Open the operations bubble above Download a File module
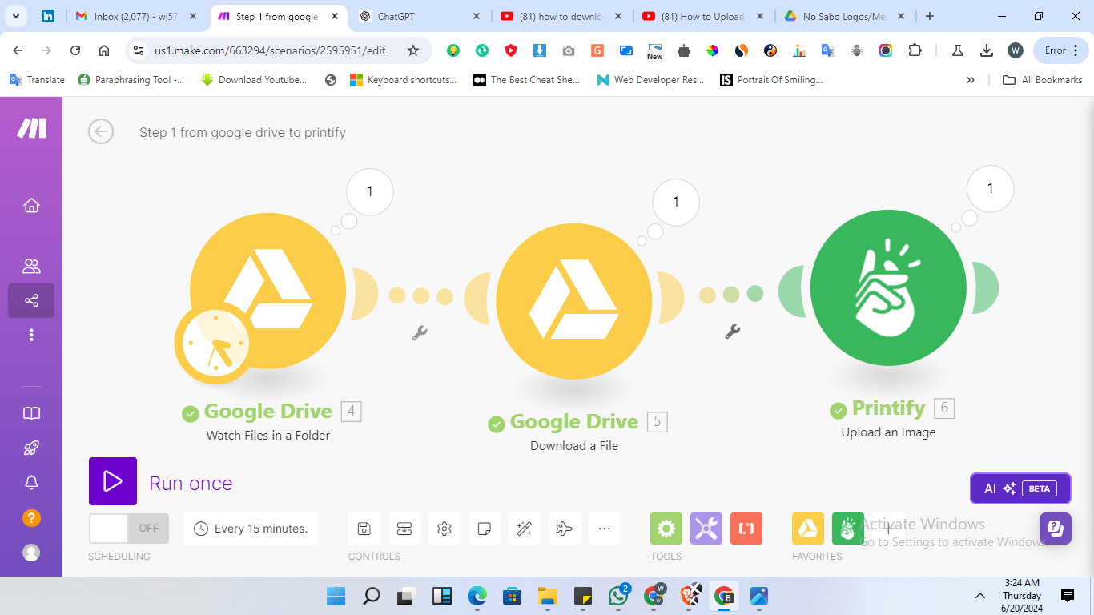The height and width of the screenshot is (615, 1094). 676,202
